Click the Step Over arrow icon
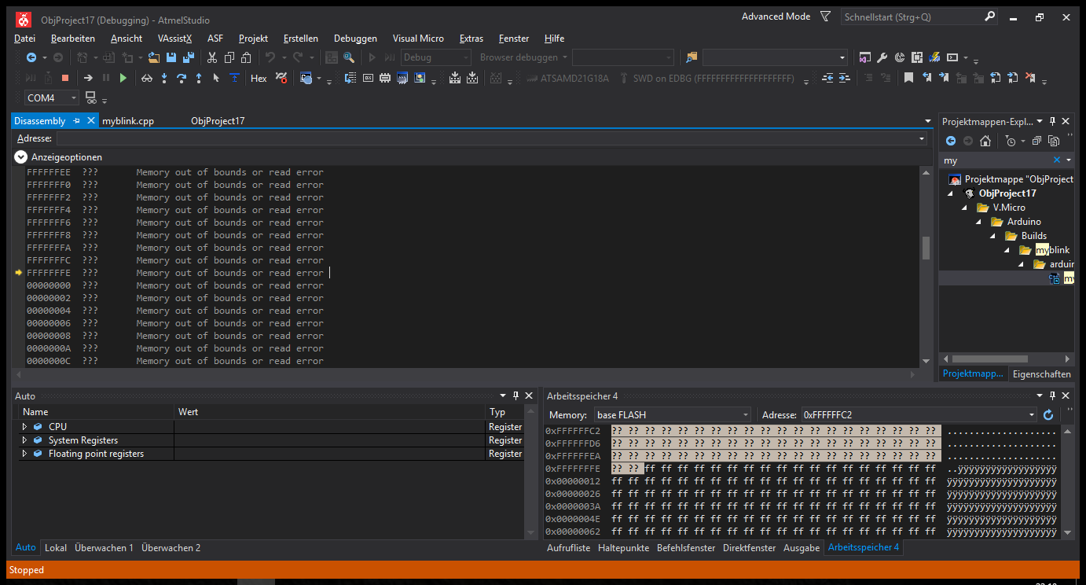The image size is (1086, 585). pos(182,78)
